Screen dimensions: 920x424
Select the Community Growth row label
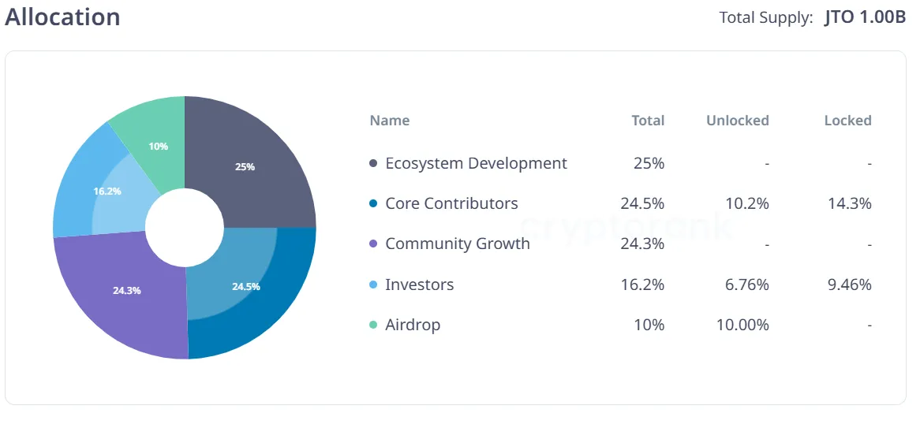click(x=458, y=244)
